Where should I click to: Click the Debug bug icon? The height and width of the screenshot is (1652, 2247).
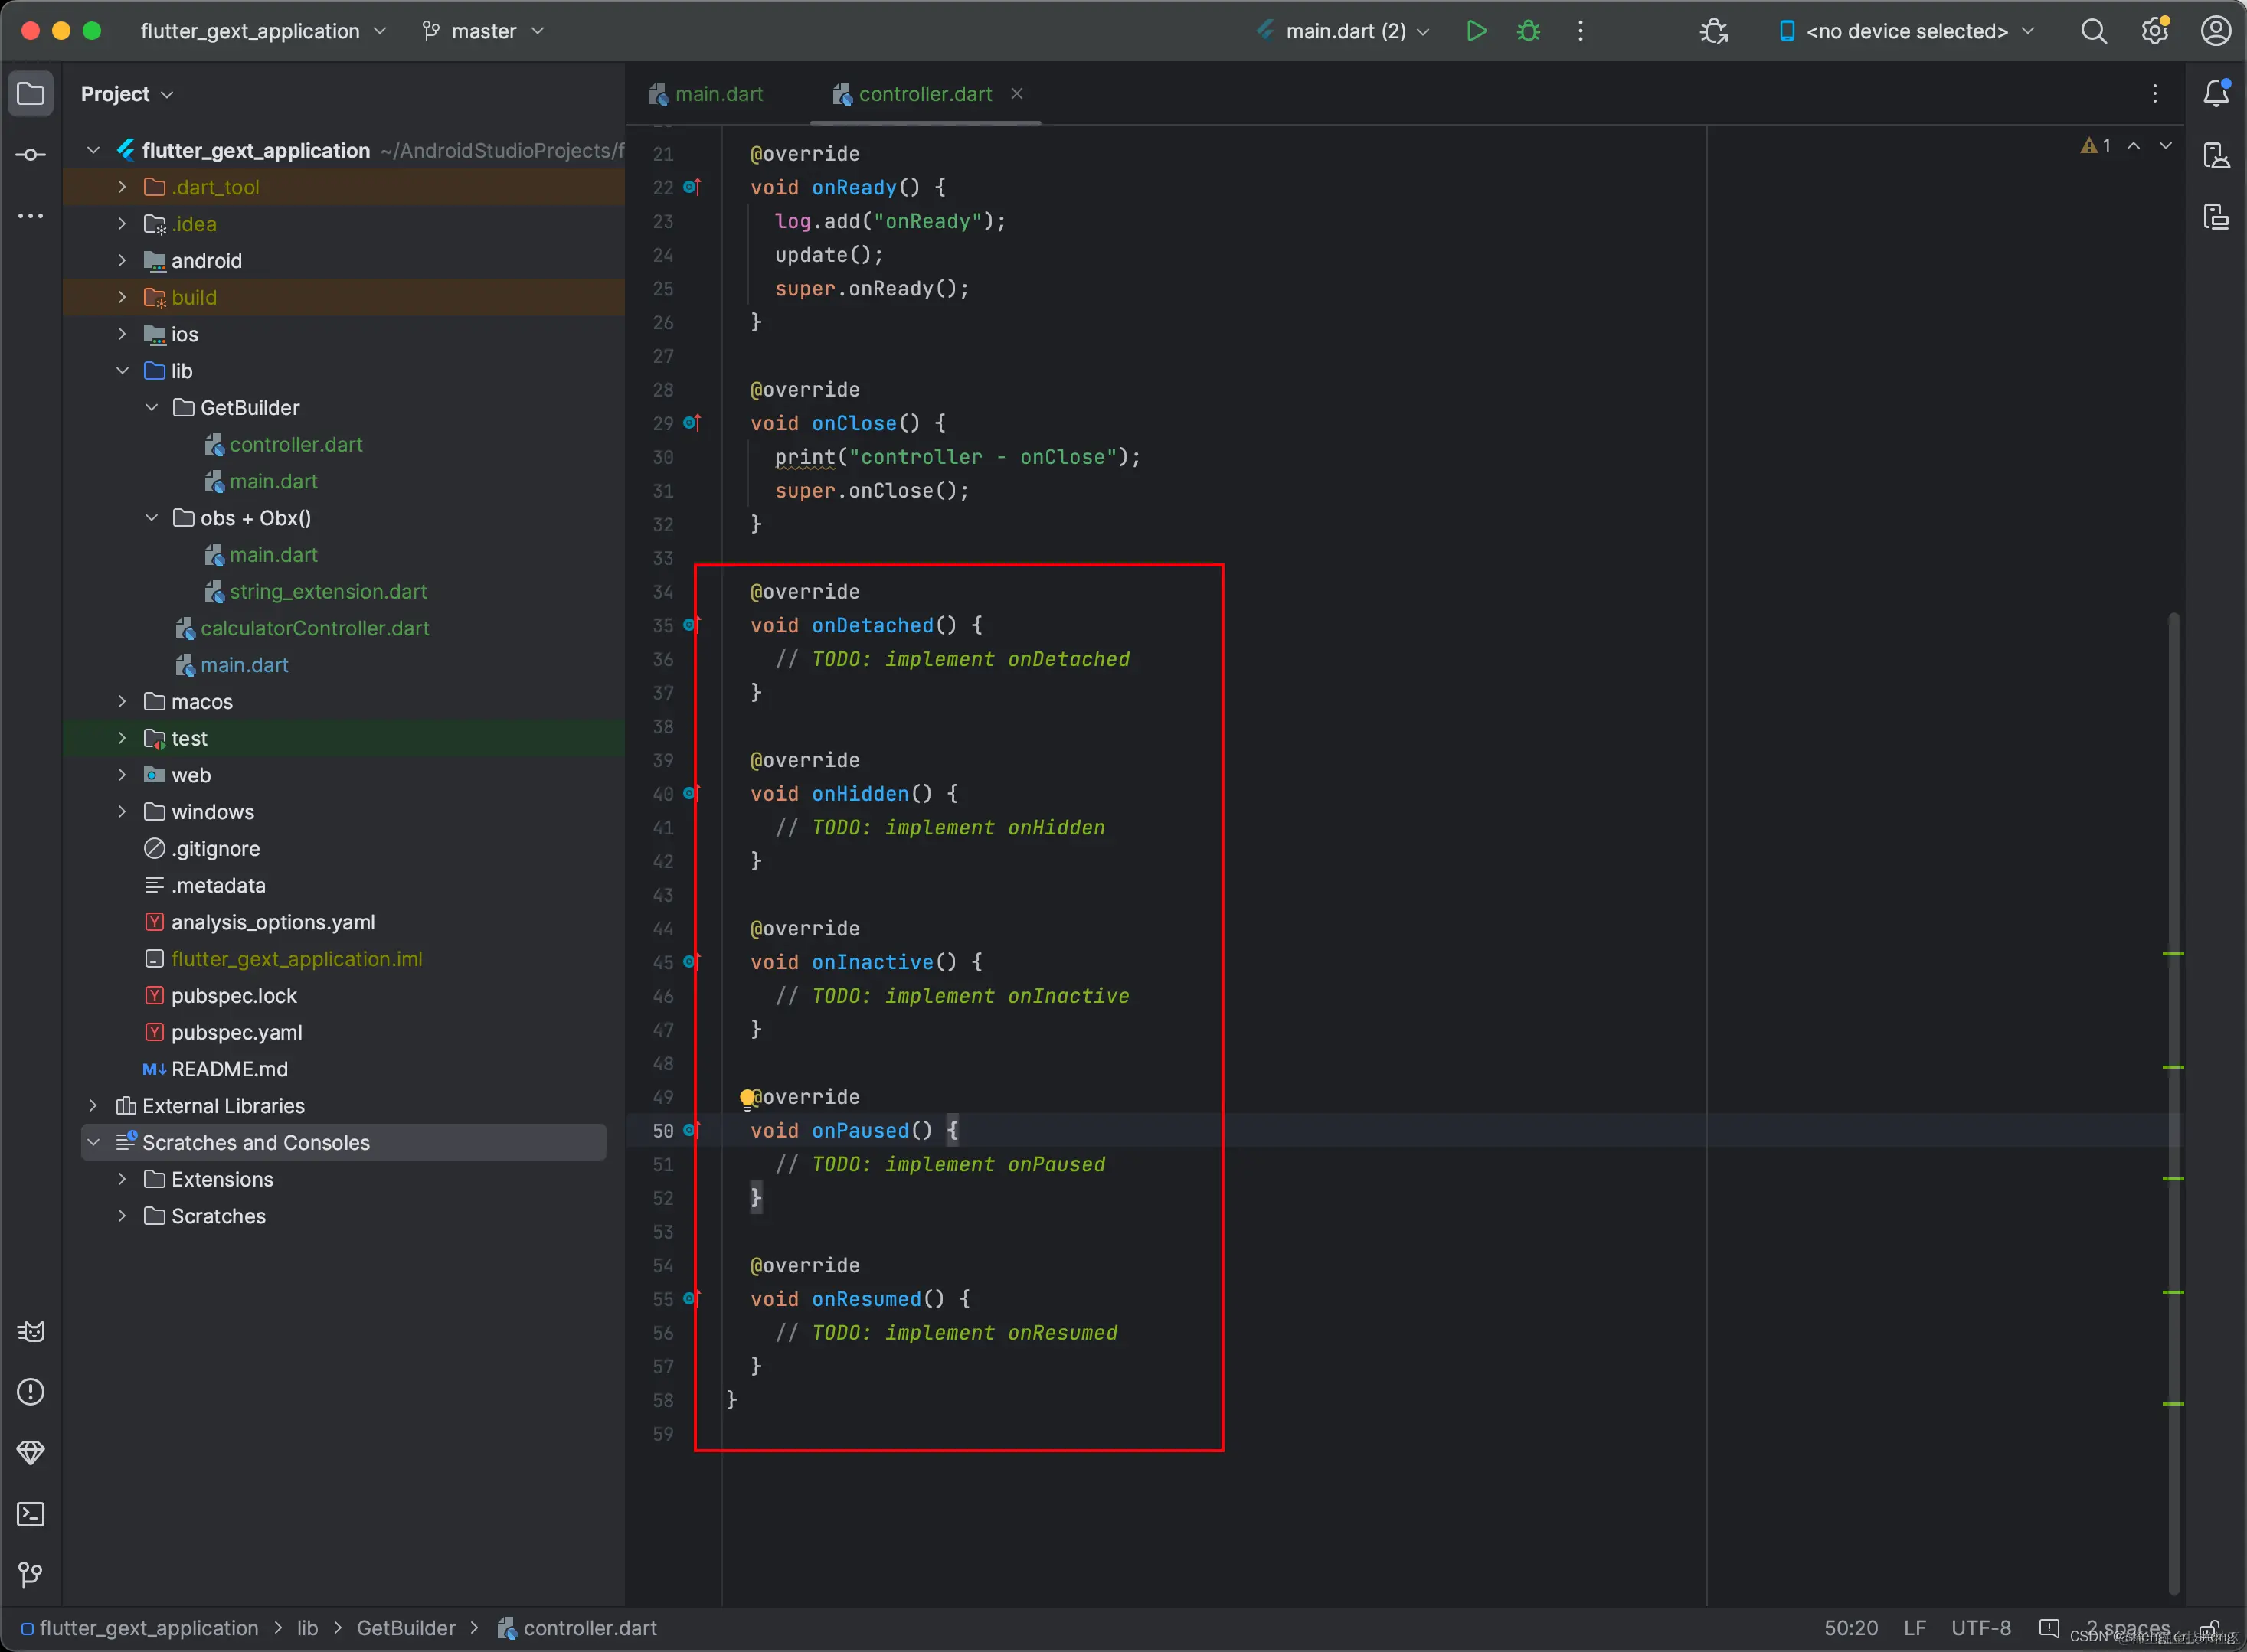click(1528, 31)
